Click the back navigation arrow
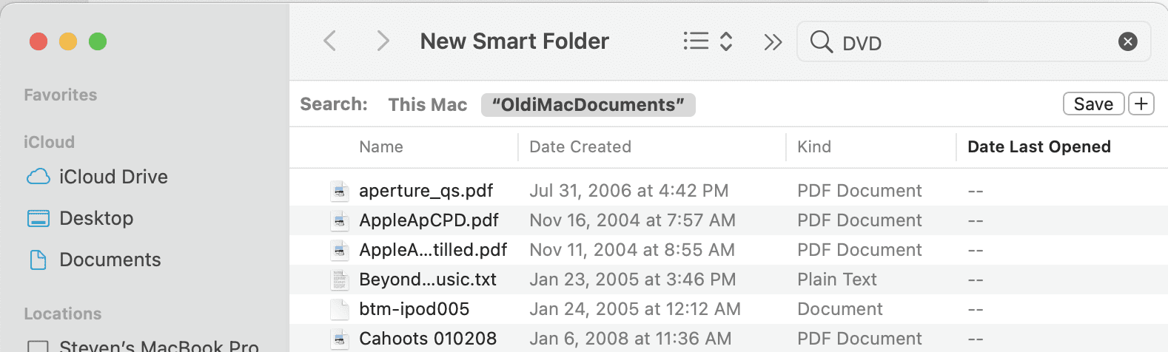The height and width of the screenshot is (352, 1168). 330,41
